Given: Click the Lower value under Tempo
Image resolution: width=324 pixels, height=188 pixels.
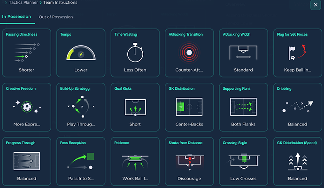Looking at the screenshot, I should pyautogui.click(x=81, y=70).
